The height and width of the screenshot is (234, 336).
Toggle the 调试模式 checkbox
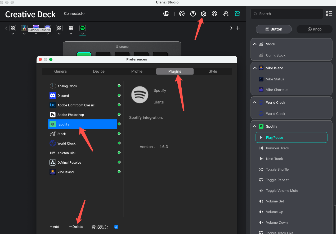(116, 227)
